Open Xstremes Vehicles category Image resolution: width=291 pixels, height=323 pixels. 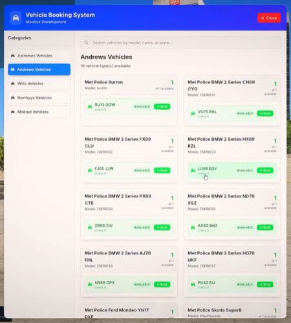tap(39, 56)
